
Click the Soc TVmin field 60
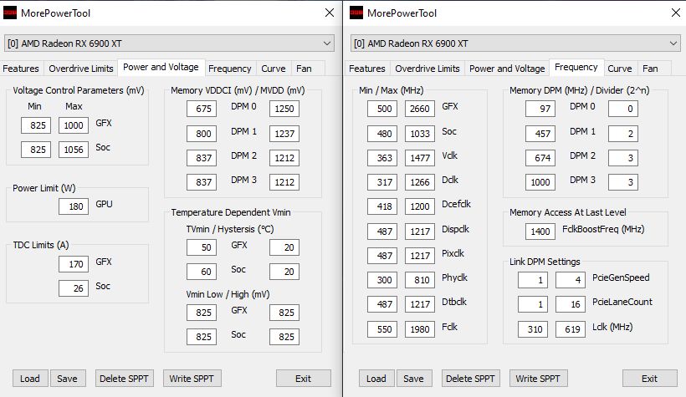202,272
